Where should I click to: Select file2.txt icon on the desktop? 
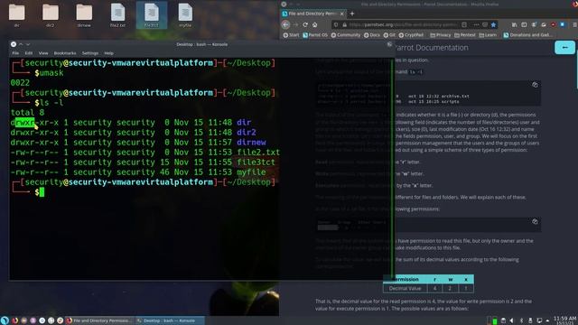pos(117,14)
